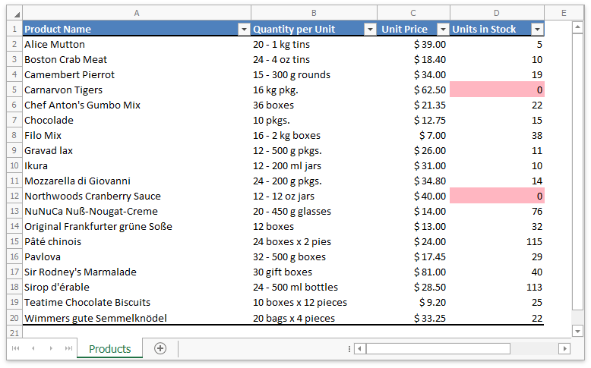This screenshot has height=368, width=591.
Task: Click the Gravad lax cell
Action: (x=137, y=151)
